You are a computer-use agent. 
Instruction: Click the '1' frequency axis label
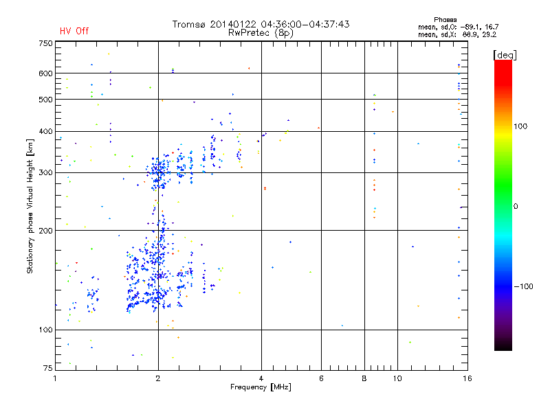click(55, 378)
